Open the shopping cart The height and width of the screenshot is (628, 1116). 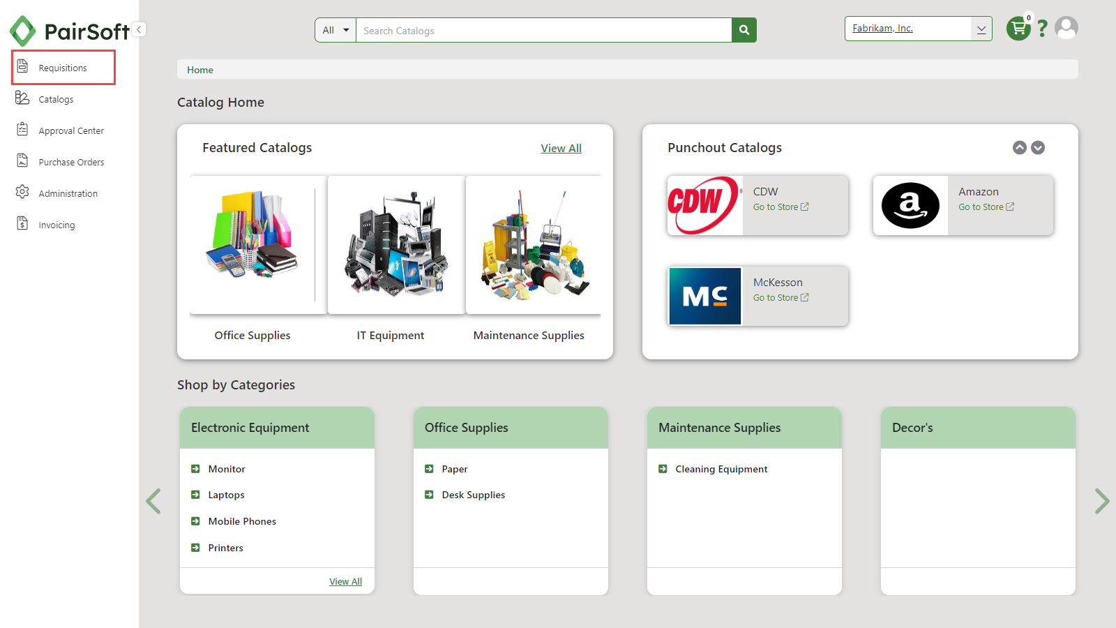tap(1018, 28)
